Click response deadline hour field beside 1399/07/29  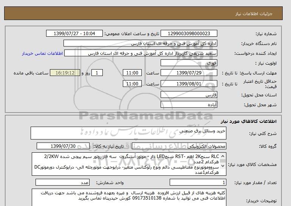click(x=132, y=73)
